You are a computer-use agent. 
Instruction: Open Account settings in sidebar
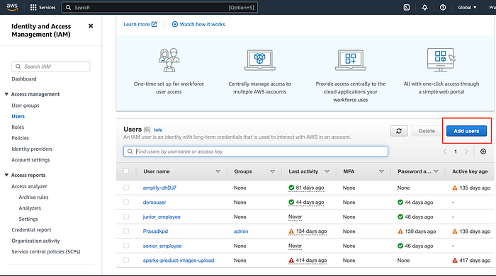tap(30, 160)
